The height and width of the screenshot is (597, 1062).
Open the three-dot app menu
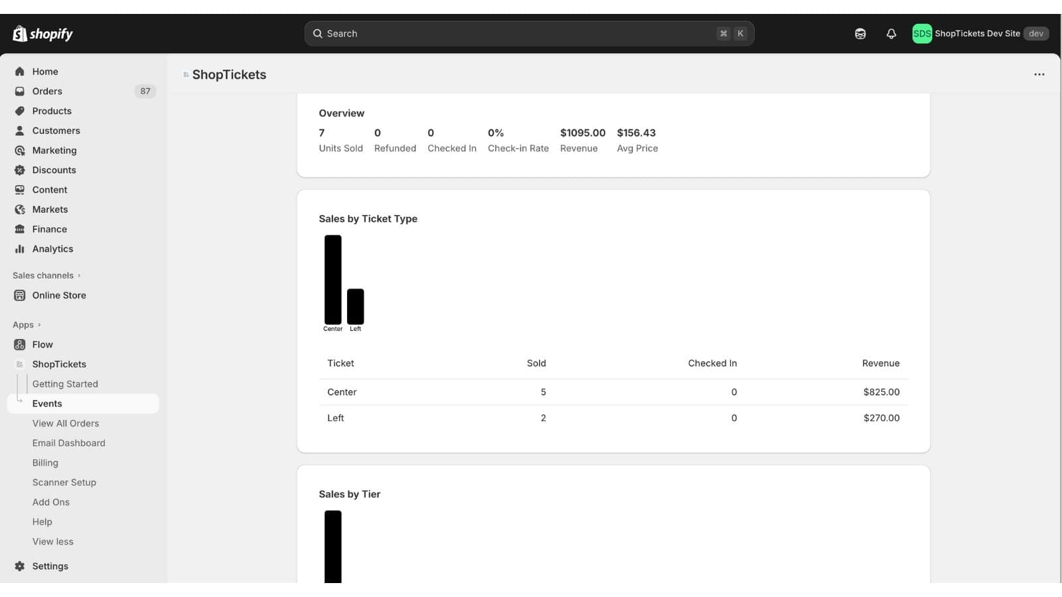point(1039,74)
